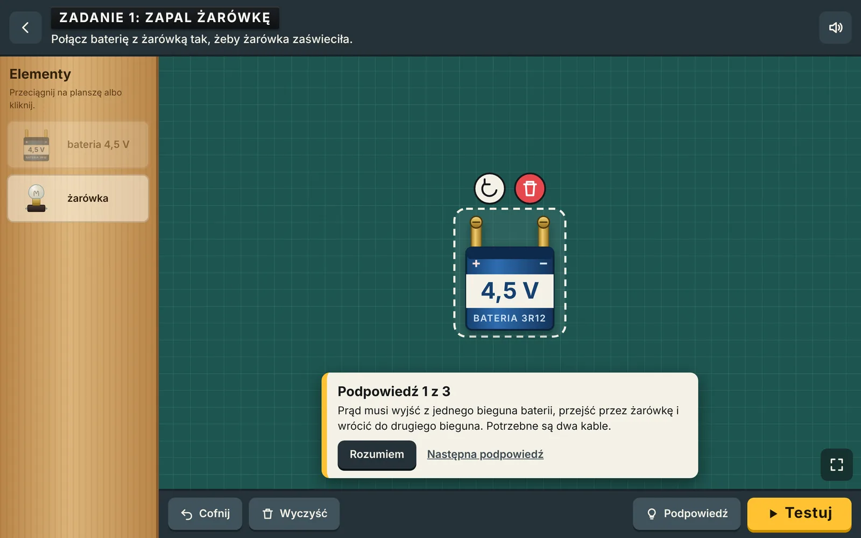Click the greyed bateria 4,5 V element card
This screenshot has width=861, height=538.
click(x=78, y=145)
